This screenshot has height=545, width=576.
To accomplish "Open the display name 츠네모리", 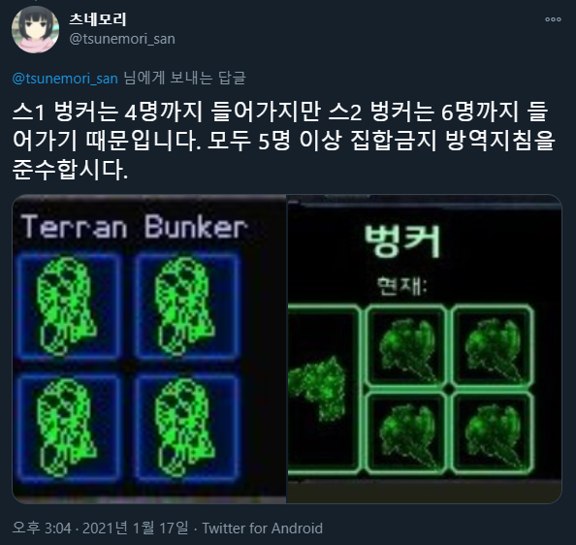I will click(x=98, y=19).
